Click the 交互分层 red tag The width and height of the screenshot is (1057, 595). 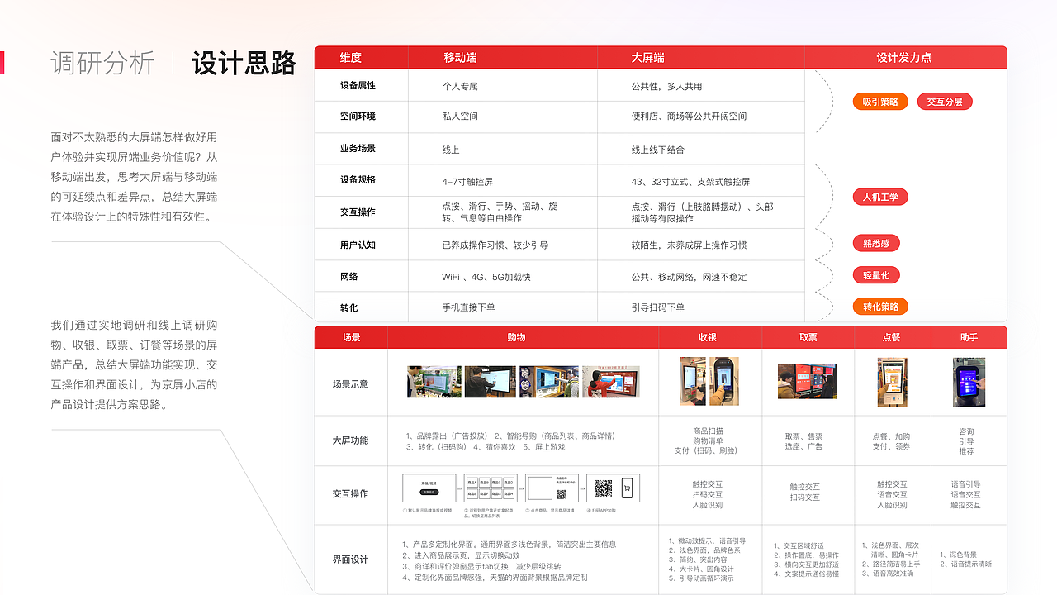[x=945, y=102]
